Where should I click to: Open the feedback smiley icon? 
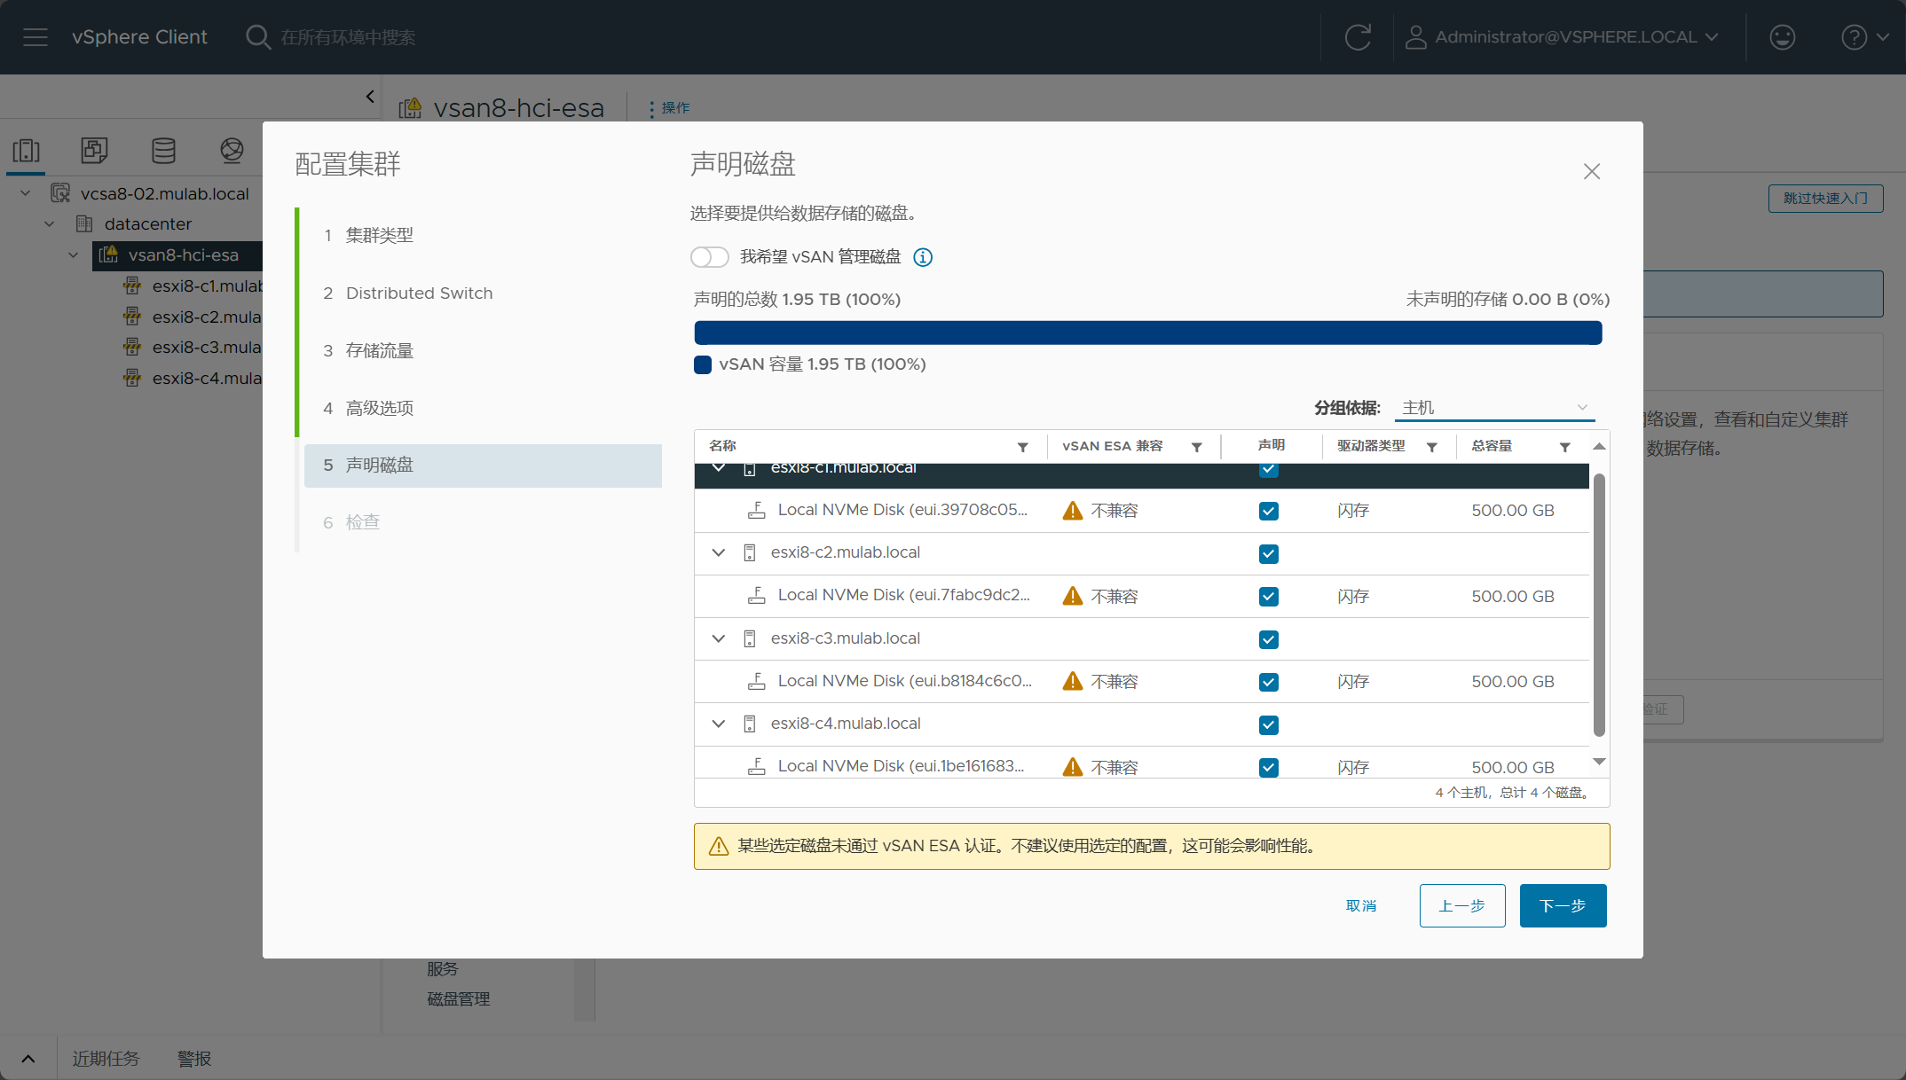point(1782,37)
